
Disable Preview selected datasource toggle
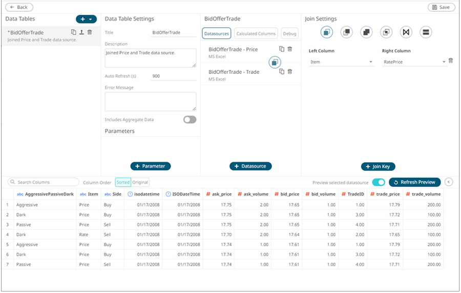click(378, 182)
